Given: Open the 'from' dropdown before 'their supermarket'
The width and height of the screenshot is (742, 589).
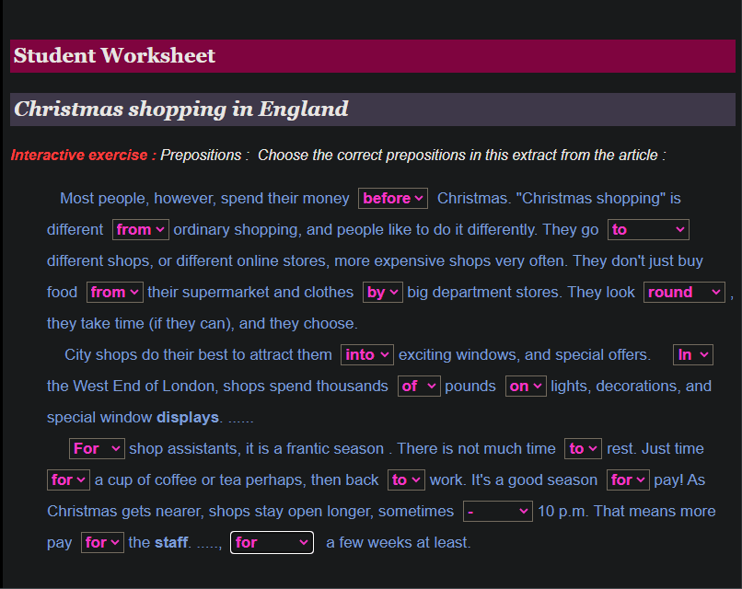Looking at the screenshot, I should (x=115, y=293).
